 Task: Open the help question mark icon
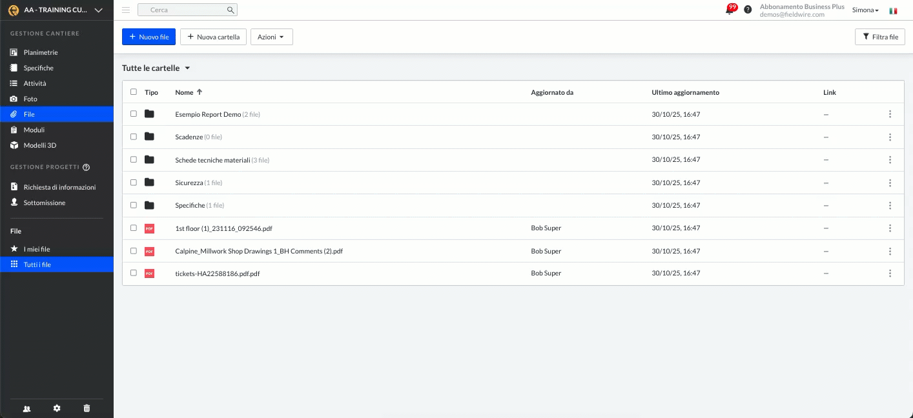point(748,10)
